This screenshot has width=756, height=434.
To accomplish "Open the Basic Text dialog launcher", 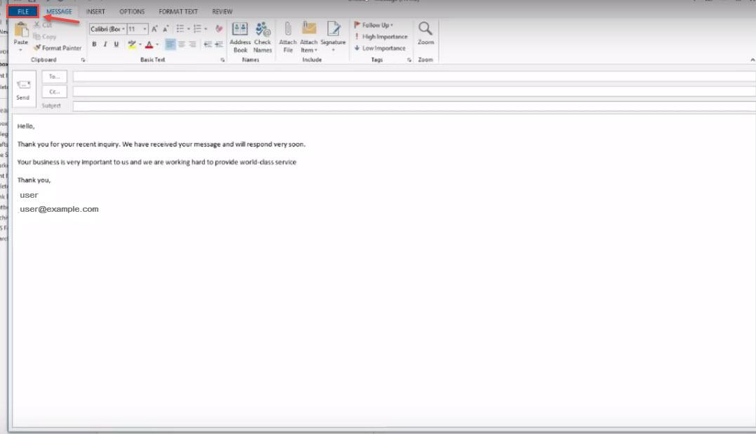I will [223, 60].
